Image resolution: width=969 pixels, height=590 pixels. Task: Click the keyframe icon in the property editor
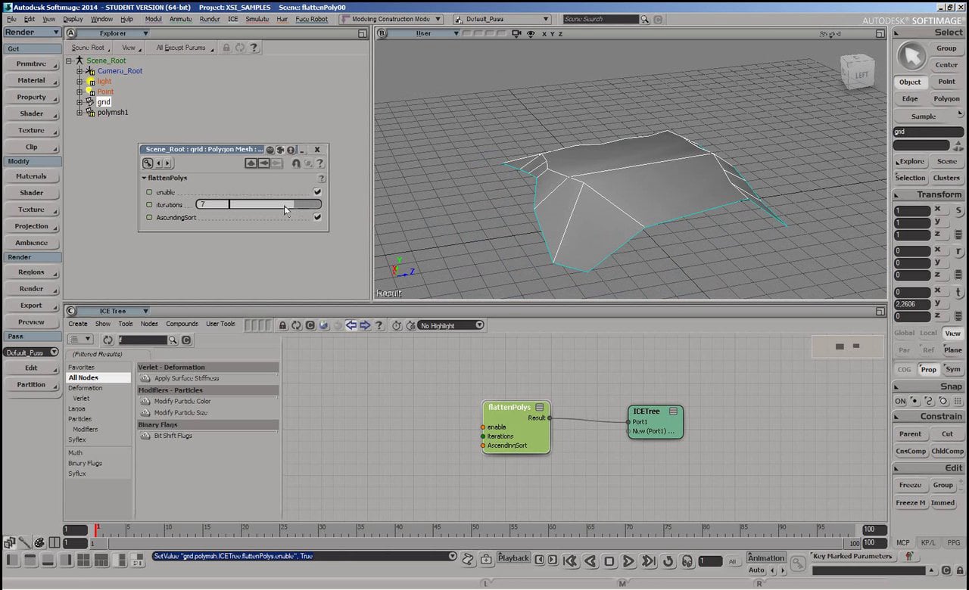[x=148, y=163]
